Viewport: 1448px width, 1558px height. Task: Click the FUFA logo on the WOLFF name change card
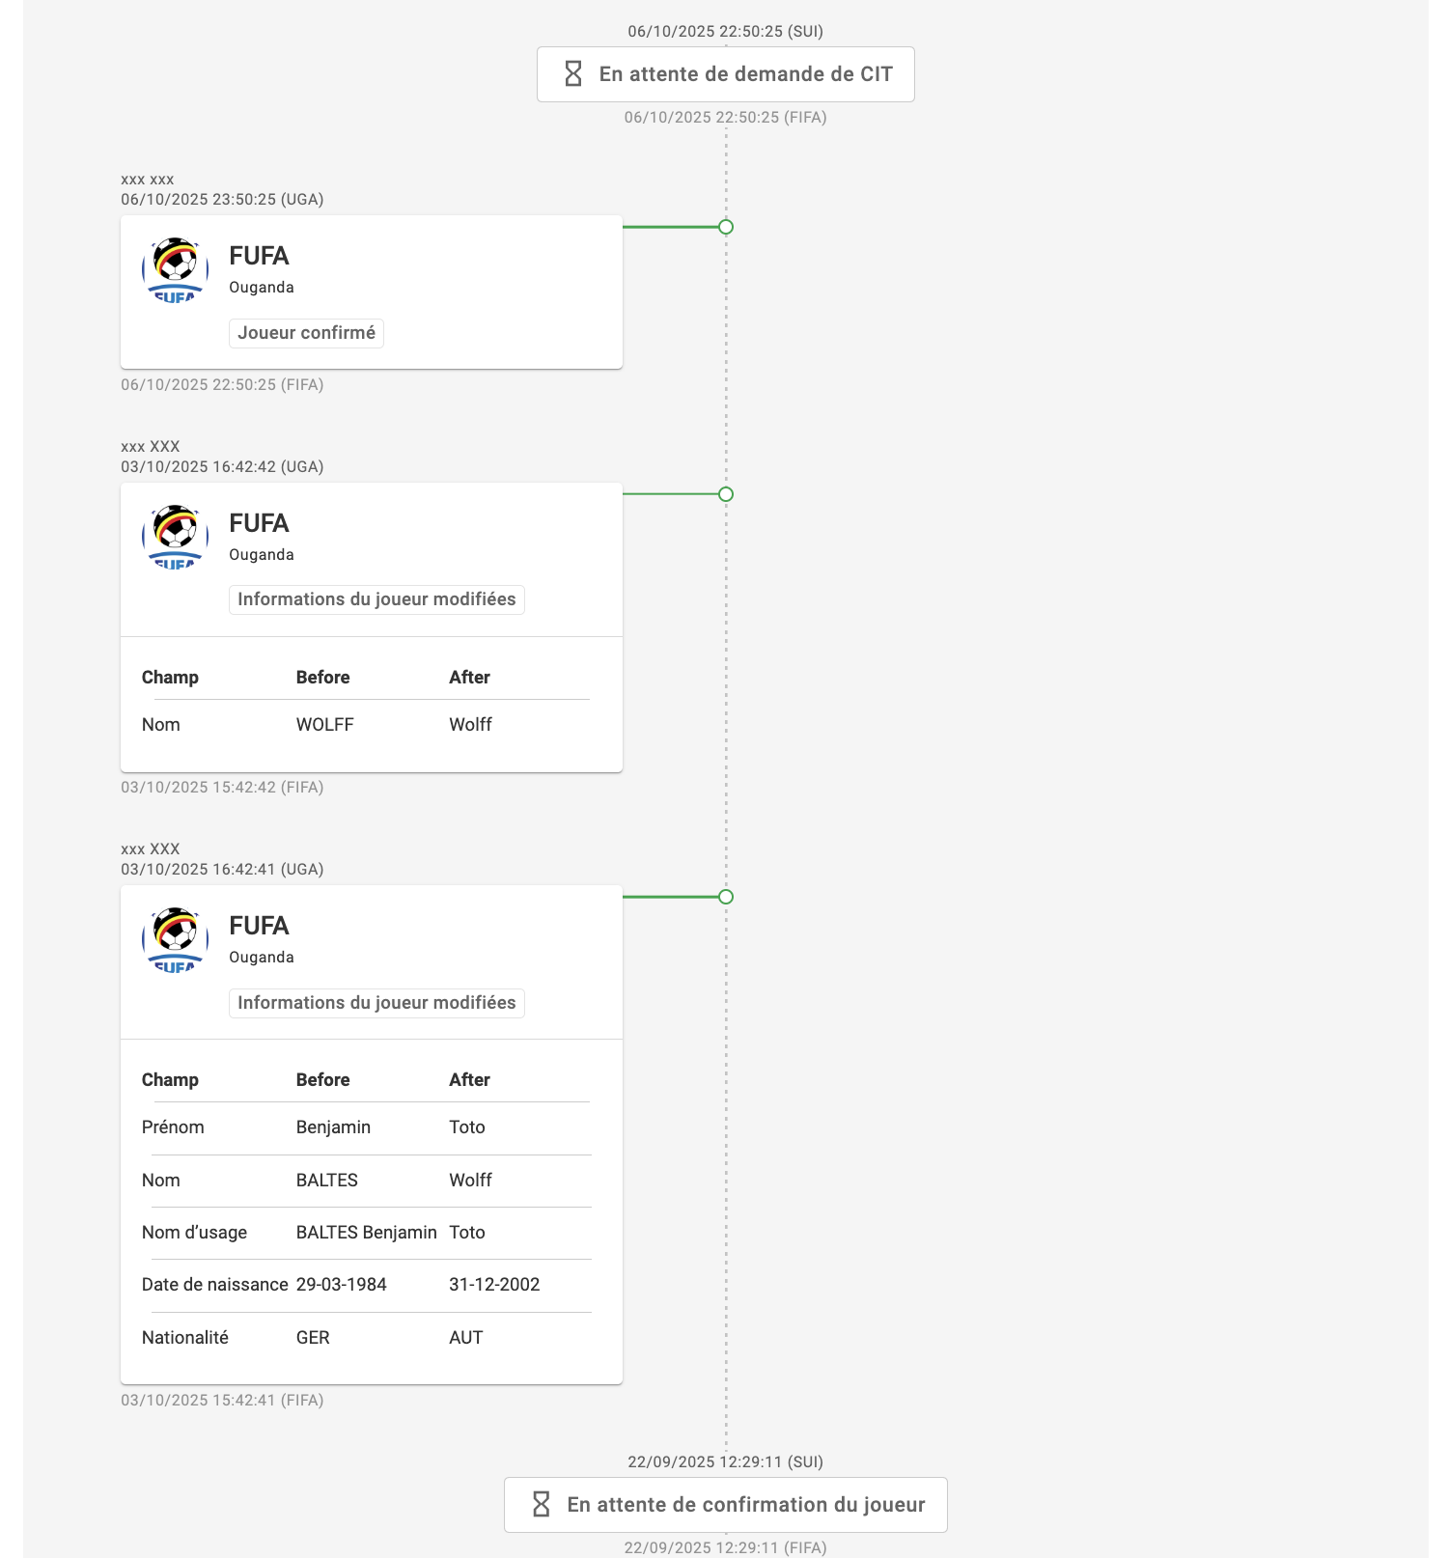(175, 537)
